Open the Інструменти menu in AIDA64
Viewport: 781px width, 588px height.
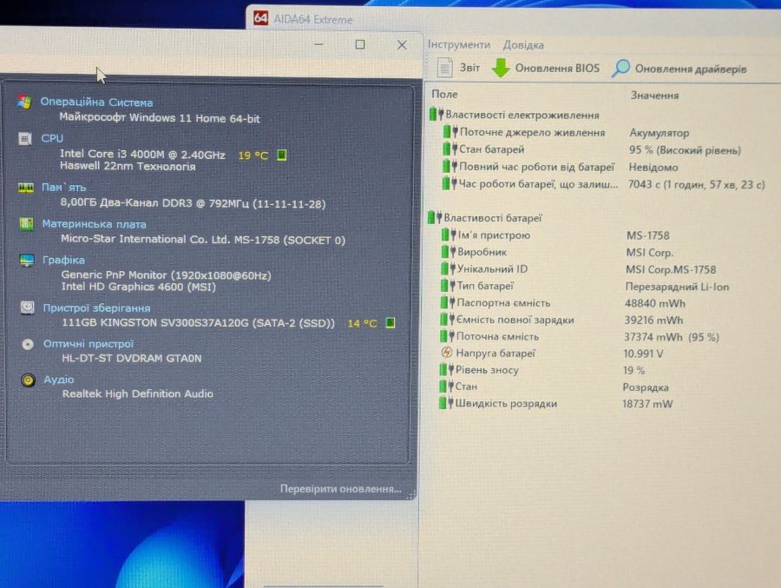pos(459,45)
